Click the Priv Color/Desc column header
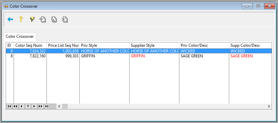Viewport: 278px width, 123px height. 204,45
